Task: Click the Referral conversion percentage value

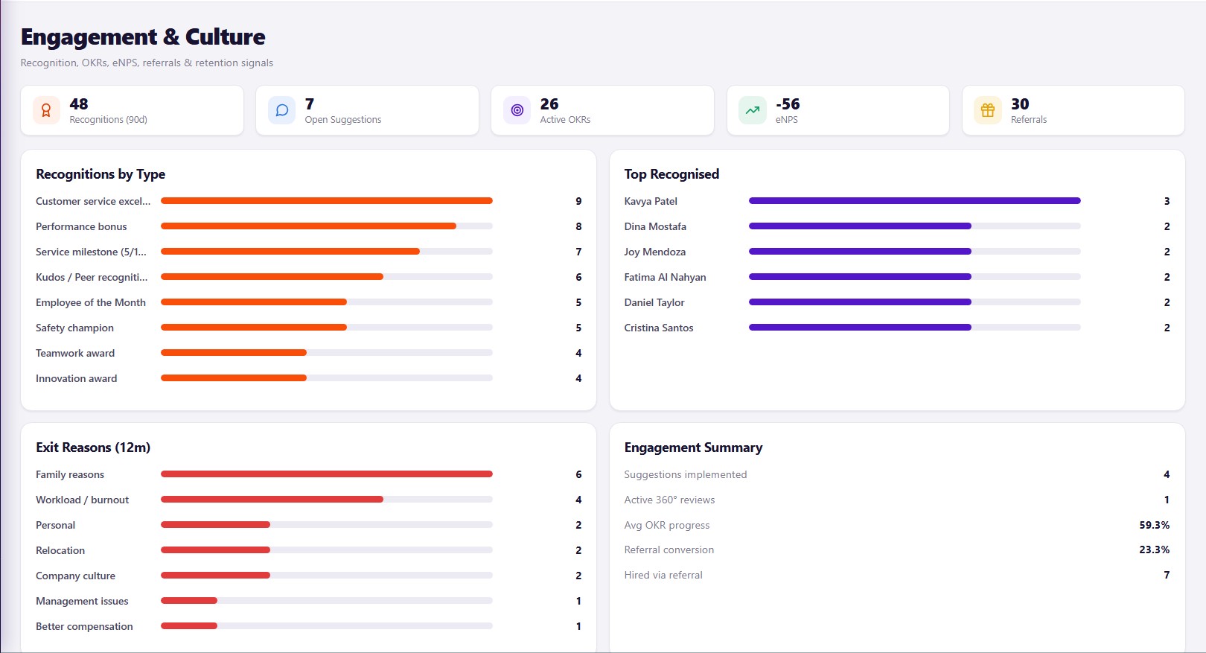Action: pos(1155,550)
